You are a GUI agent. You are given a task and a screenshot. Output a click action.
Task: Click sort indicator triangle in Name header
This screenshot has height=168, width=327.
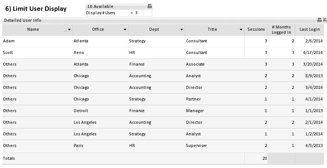click(65, 30)
